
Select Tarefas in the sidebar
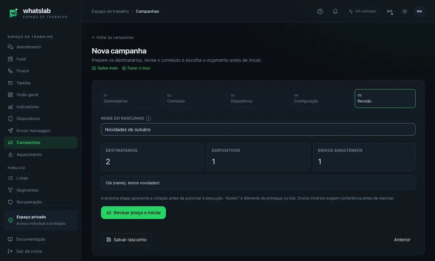(40, 83)
